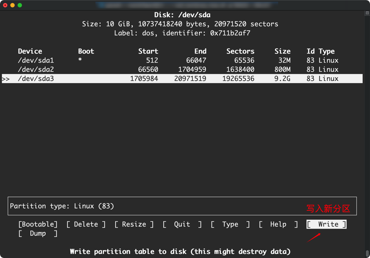
Task: Click the Size column header
Action: point(282,51)
